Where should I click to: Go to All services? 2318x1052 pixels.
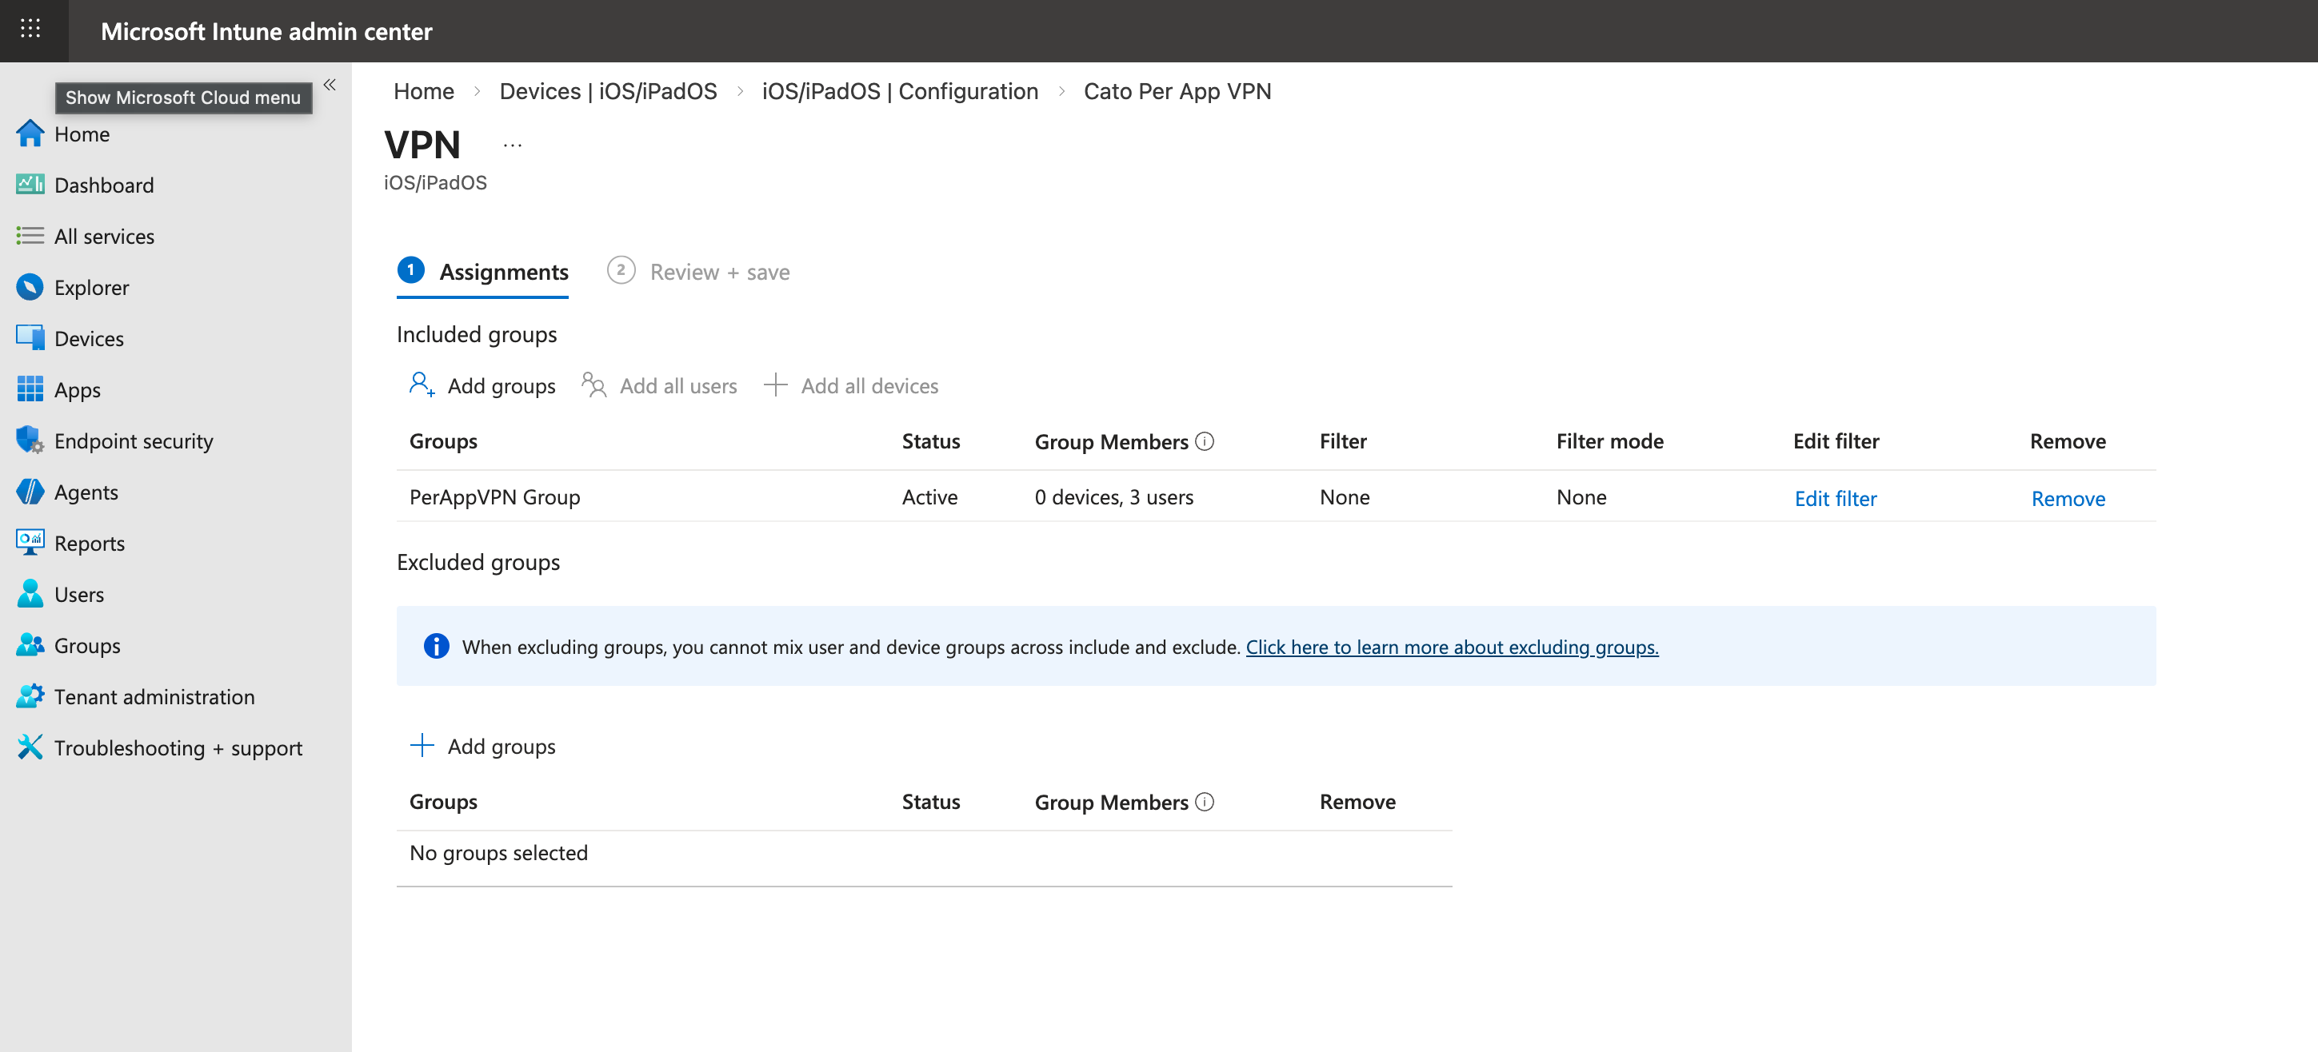104,237
